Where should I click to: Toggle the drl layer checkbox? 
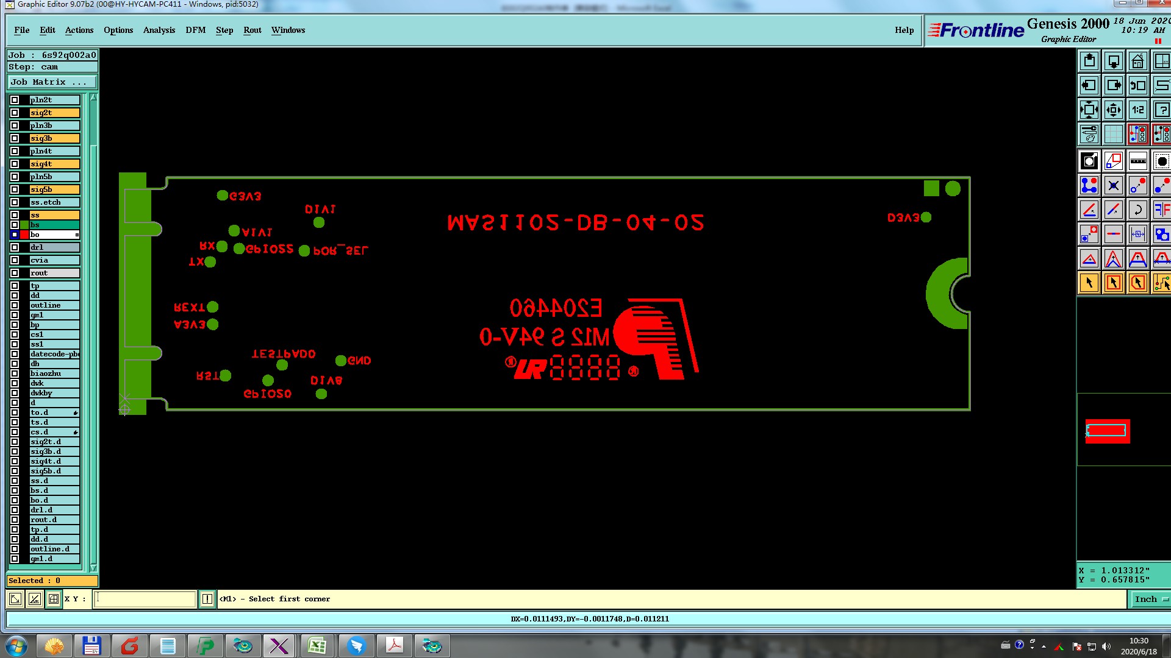click(15, 247)
